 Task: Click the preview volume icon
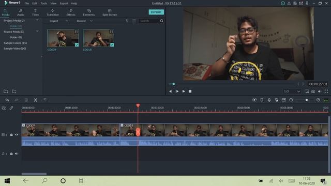[x=320, y=91]
